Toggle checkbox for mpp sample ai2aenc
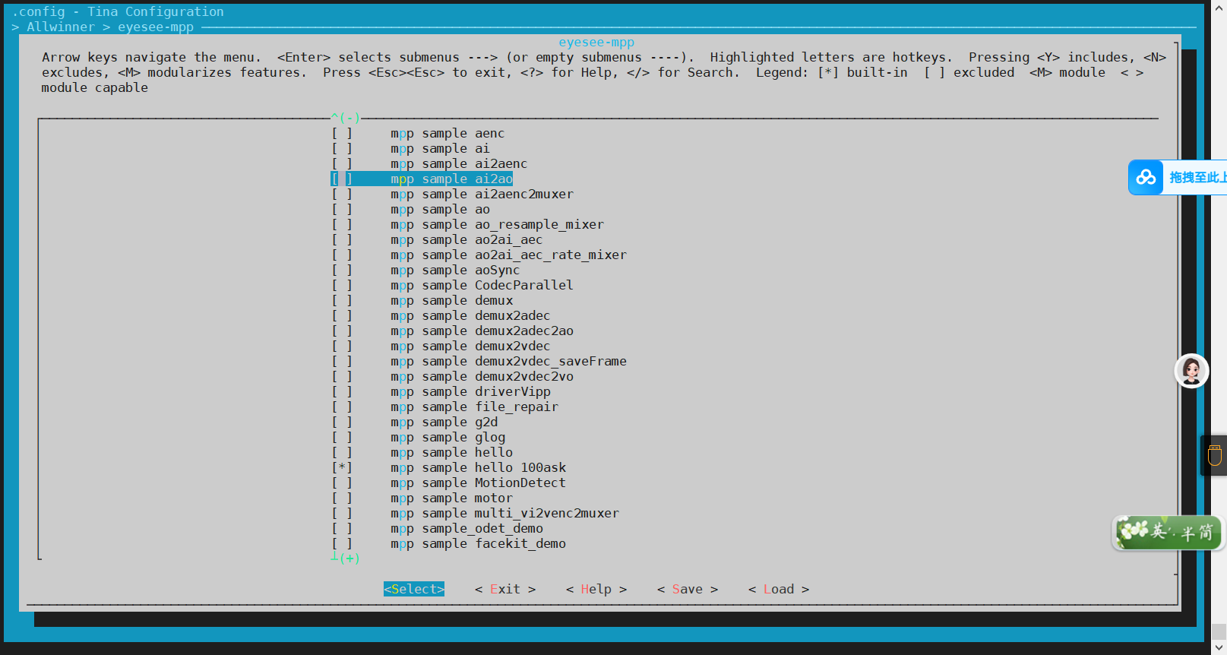 342,164
